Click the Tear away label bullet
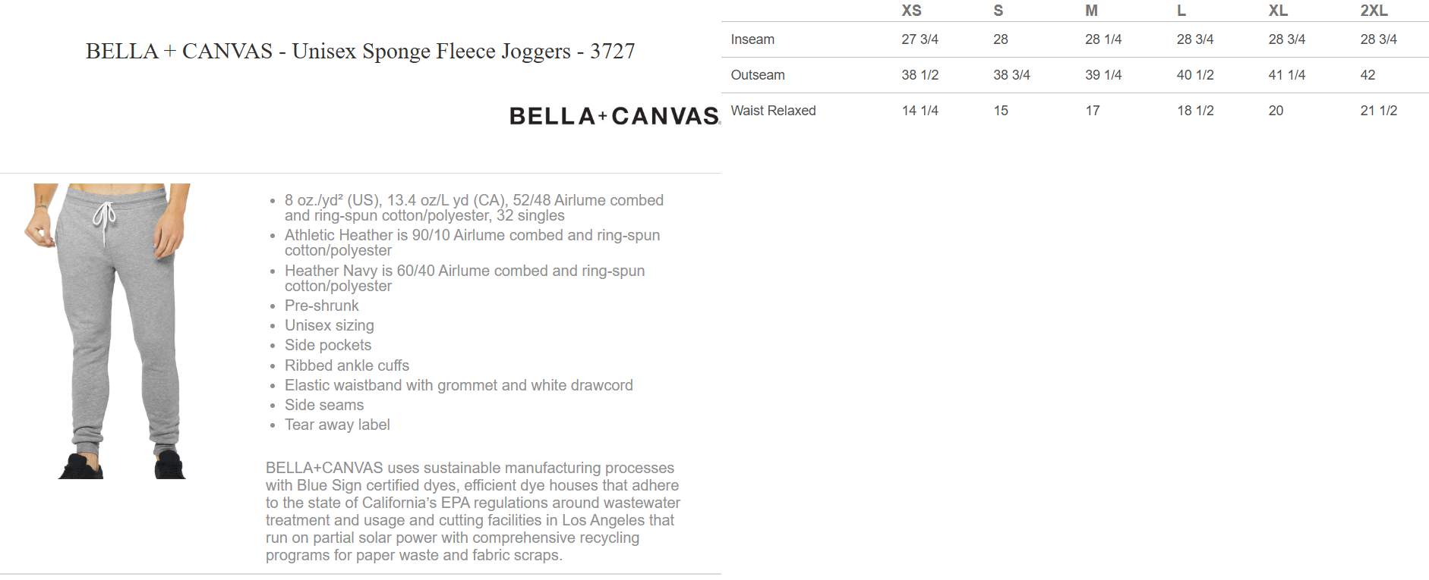 337,425
